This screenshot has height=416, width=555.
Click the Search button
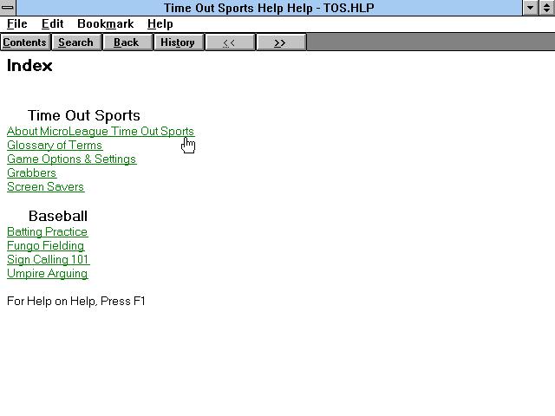click(75, 42)
